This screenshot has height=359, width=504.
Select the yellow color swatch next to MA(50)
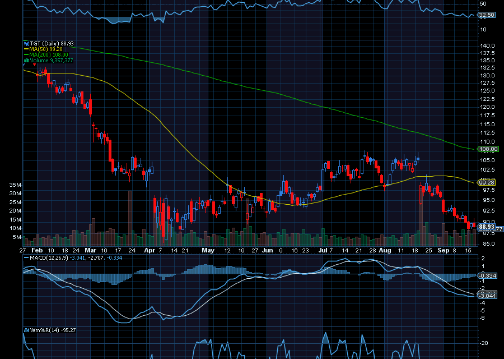(26, 49)
